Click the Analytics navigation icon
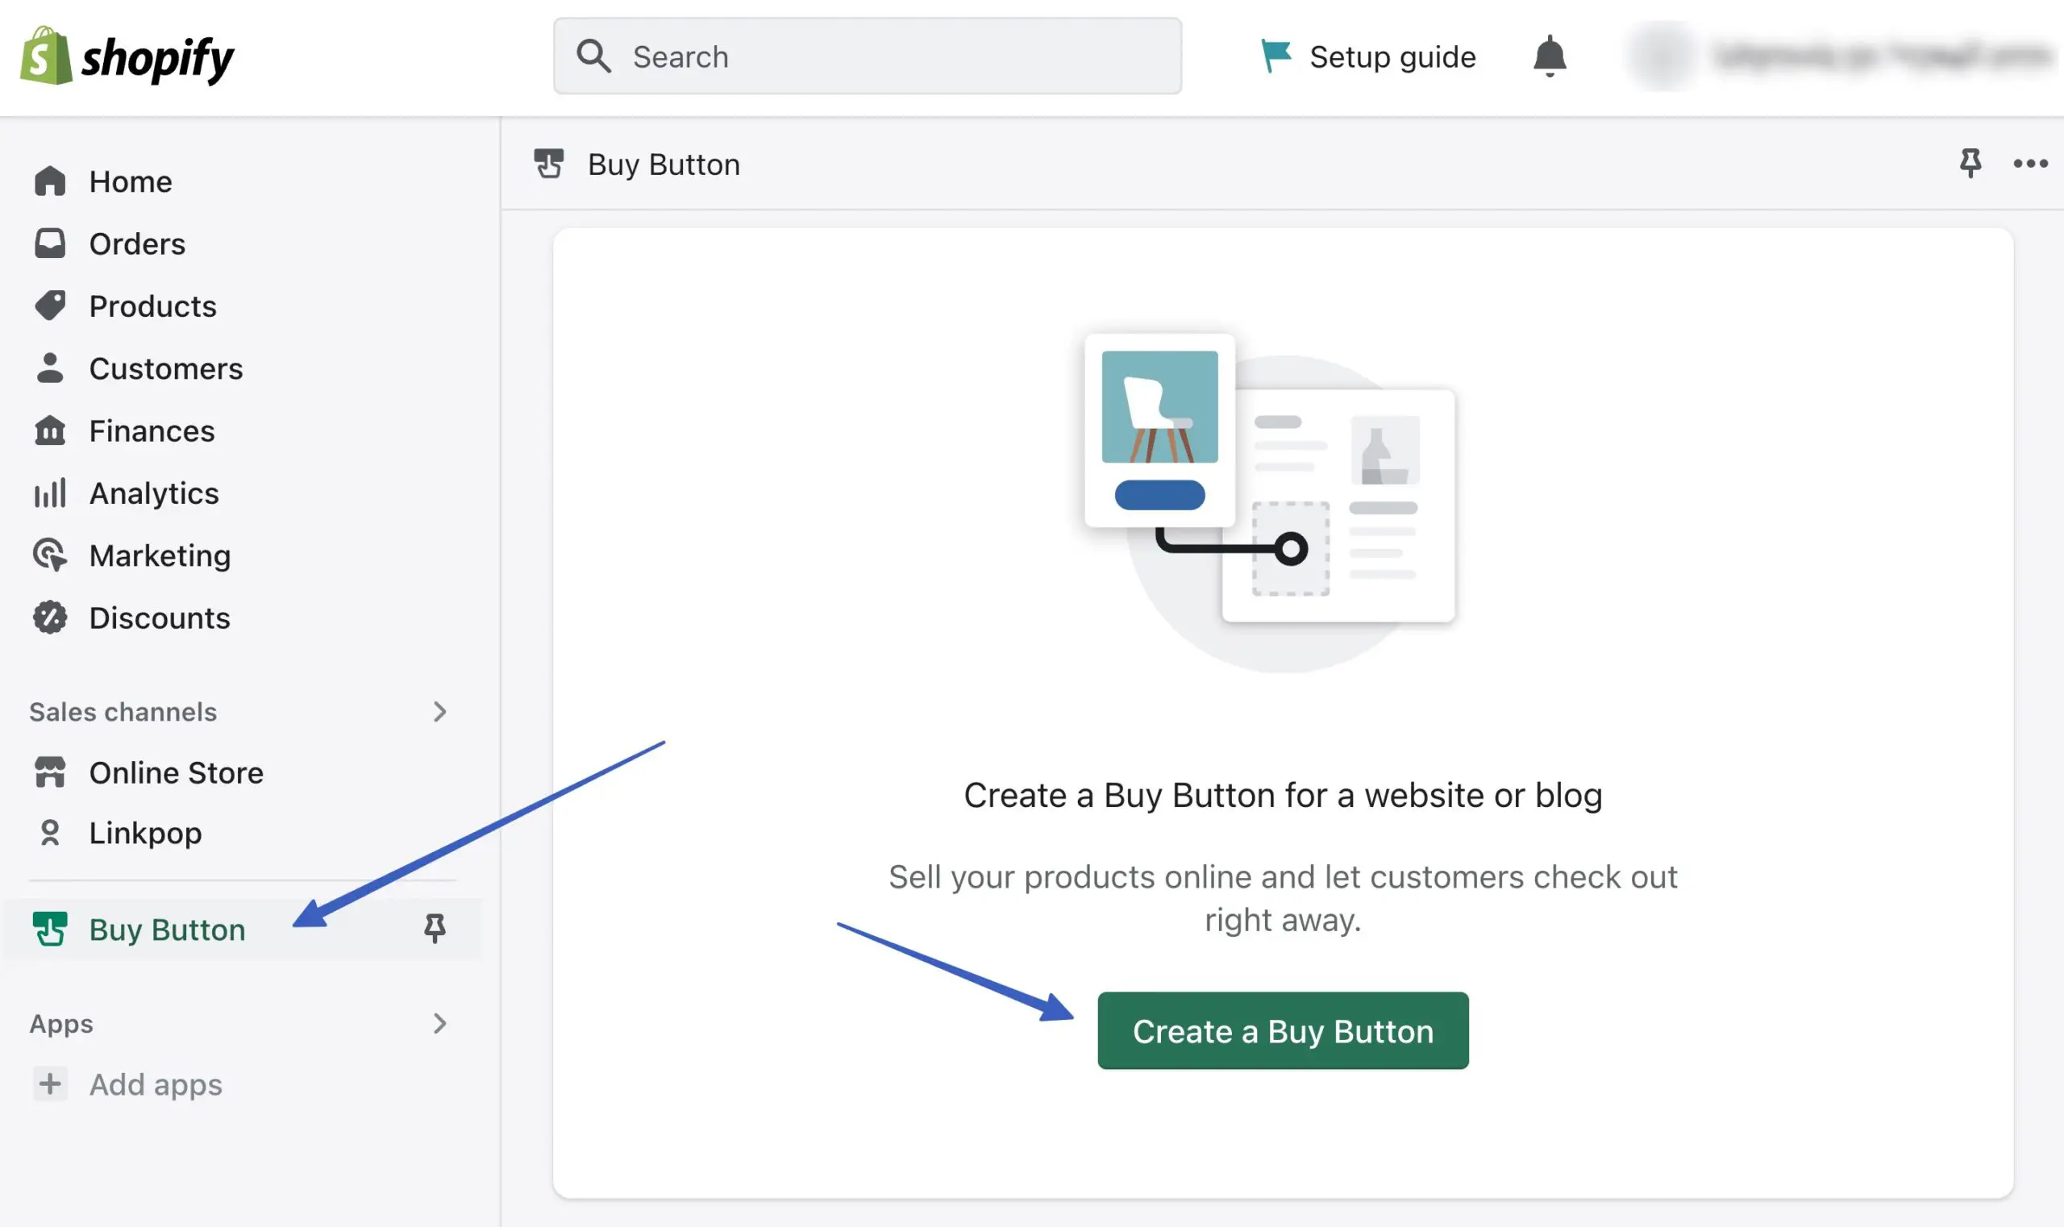The height and width of the screenshot is (1227, 2064). (x=50, y=493)
